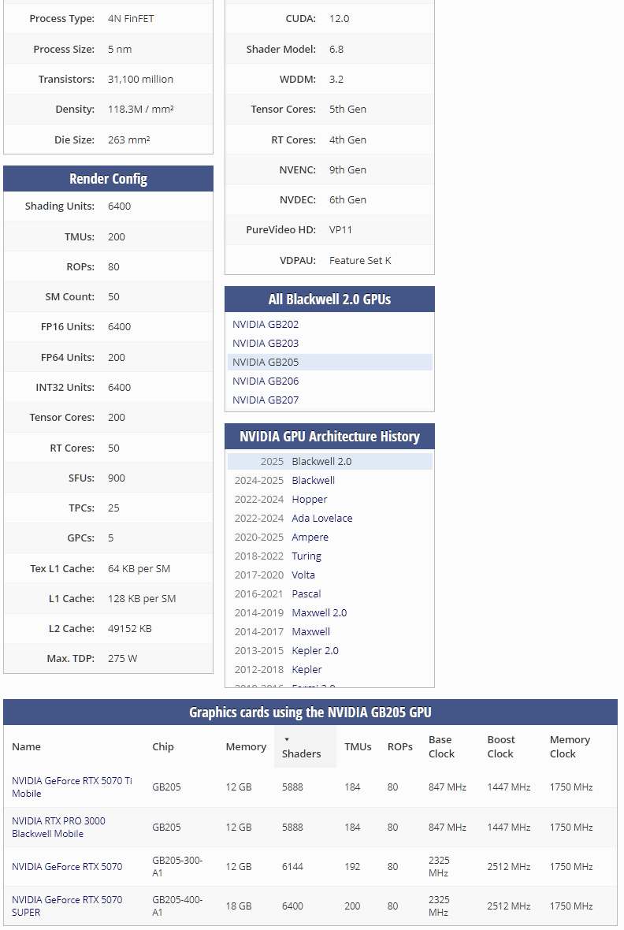The height and width of the screenshot is (930, 624).
Task: Open the NVIDIA GB206 link
Action: coord(266,381)
